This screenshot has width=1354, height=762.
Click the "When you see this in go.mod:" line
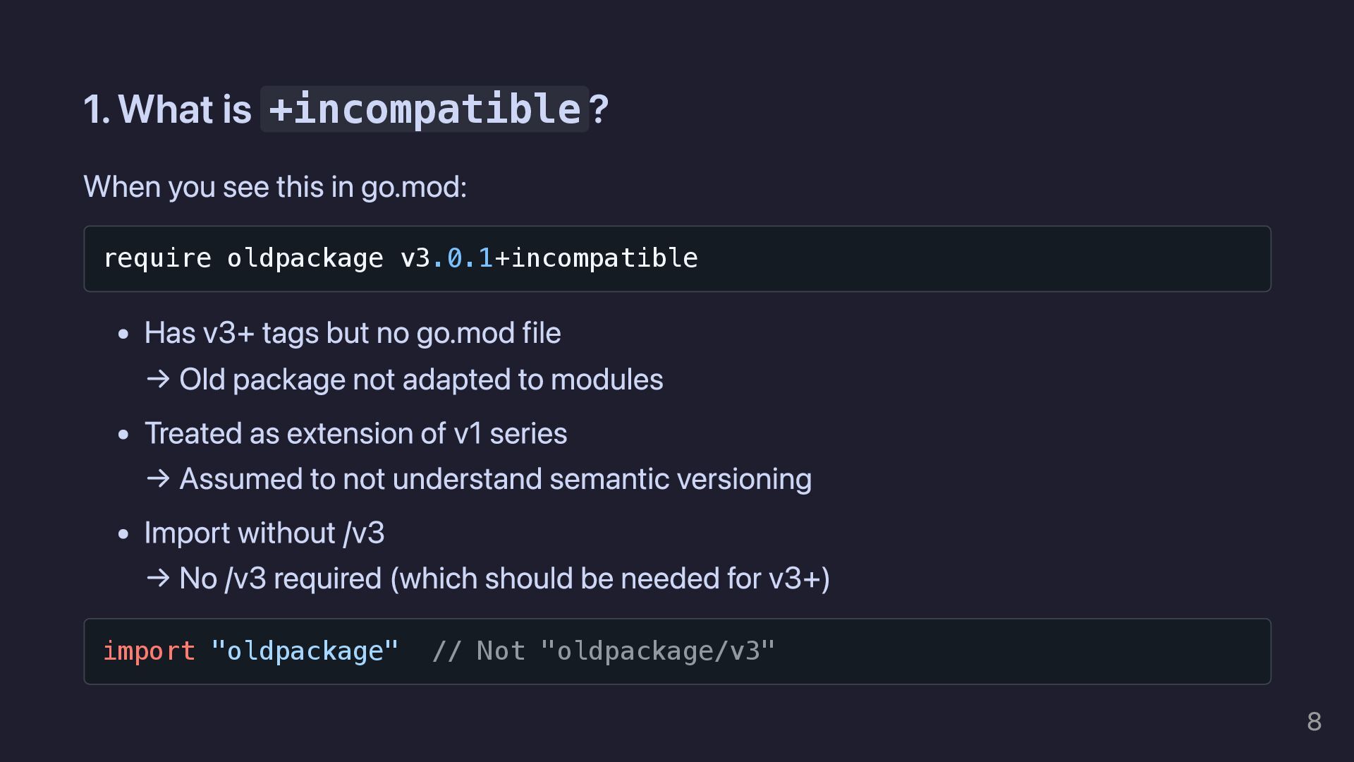(275, 187)
